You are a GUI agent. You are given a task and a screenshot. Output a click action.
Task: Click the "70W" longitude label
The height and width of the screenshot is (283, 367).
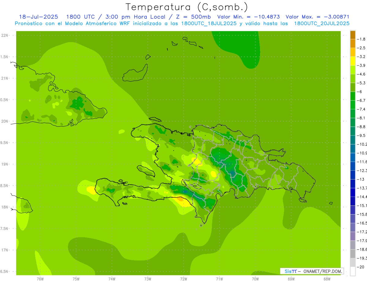(255, 279)
